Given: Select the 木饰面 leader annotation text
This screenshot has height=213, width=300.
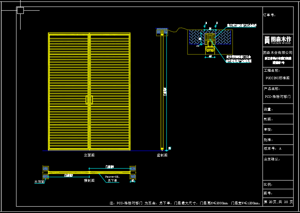Looking at the screenshot, I should [39, 182].
